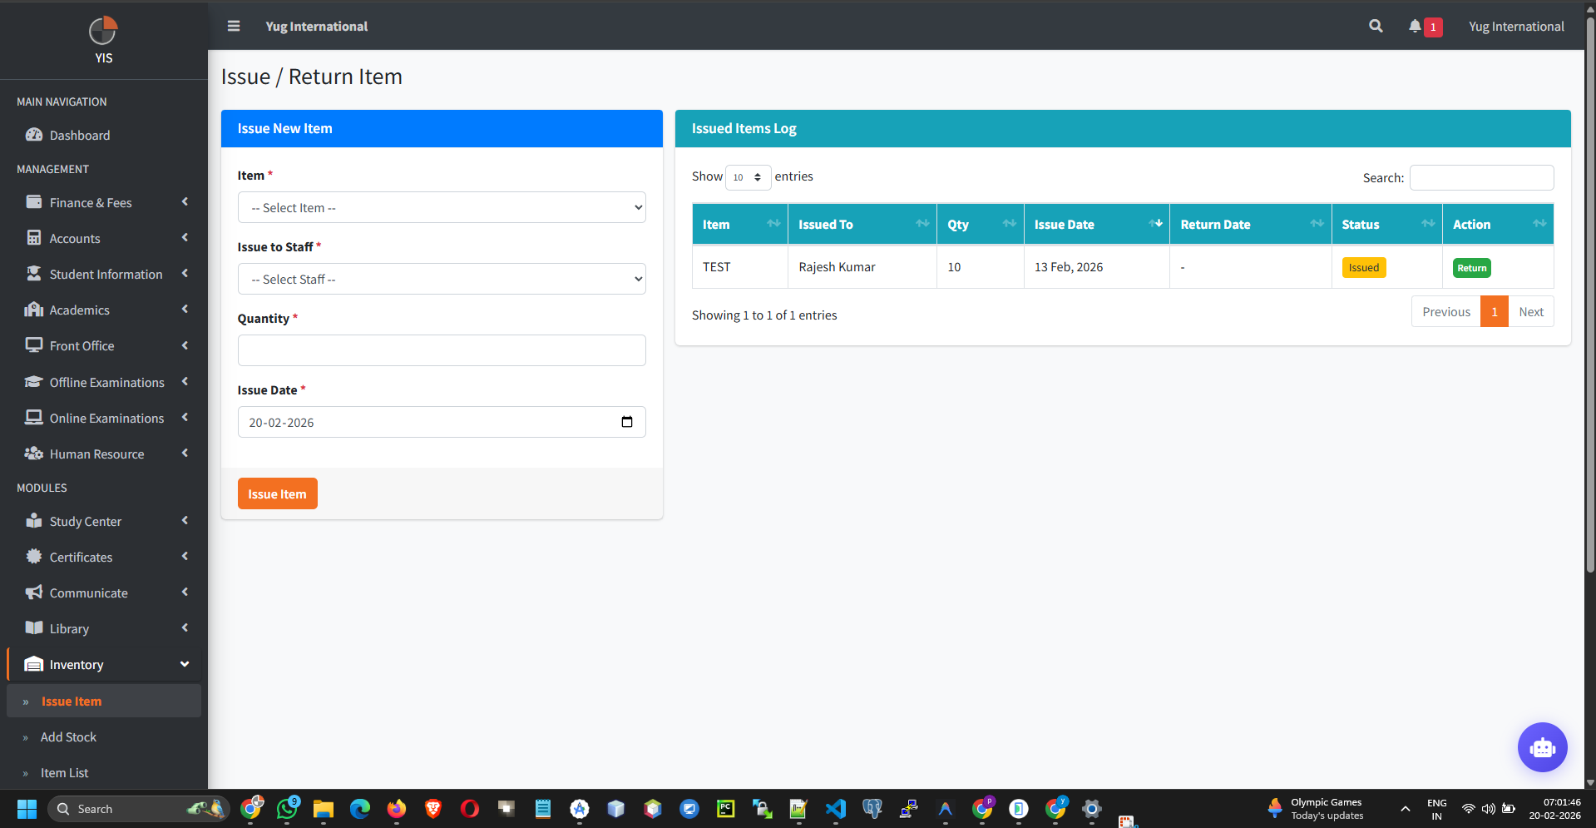The height and width of the screenshot is (828, 1596).
Task: Click the Issue Item button
Action: coord(277,493)
